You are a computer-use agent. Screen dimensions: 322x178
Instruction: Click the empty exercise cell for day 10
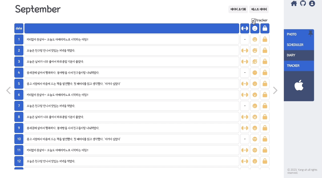click(x=245, y=139)
